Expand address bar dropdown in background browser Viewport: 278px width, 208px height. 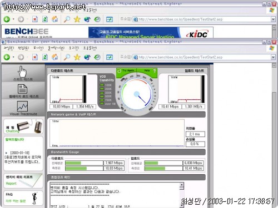(x=273, y=19)
